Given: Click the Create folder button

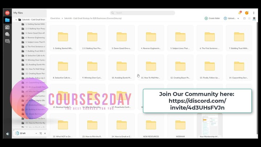Looking at the screenshot, I should pyautogui.click(x=212, y=18).
